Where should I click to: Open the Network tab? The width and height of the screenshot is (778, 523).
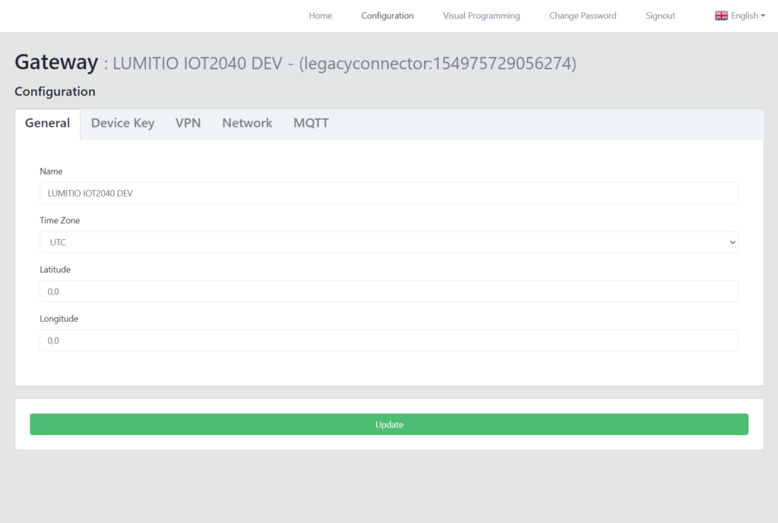[247, 124]
